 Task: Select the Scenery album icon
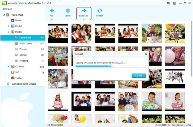(16, 55)
